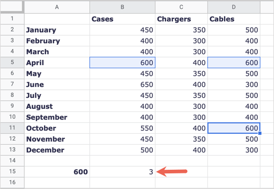Select column B header
Screen dimensions: 274x189
[x=122, y=7]
